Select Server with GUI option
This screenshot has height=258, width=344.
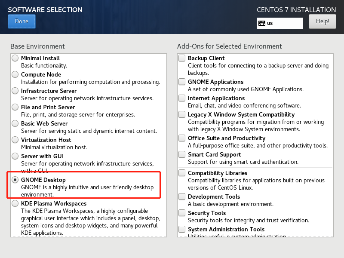tap(15, 156)
